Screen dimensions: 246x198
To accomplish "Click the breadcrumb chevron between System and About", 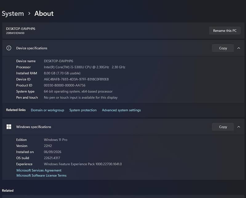I will coord(29,14).
